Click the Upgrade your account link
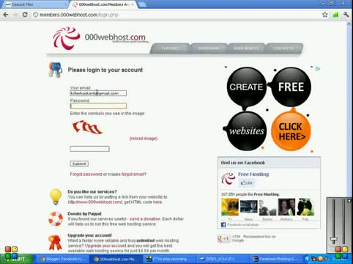Viewport: 353px width, 264px height. pyautogui.click(x=105, y=246)
